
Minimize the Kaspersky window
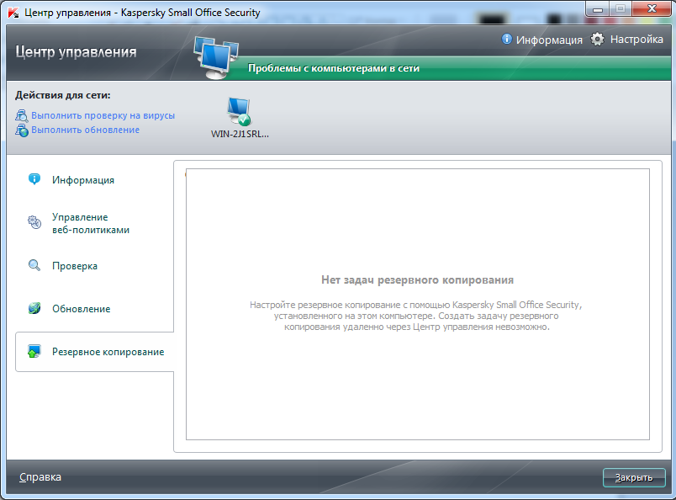point(598,9)
